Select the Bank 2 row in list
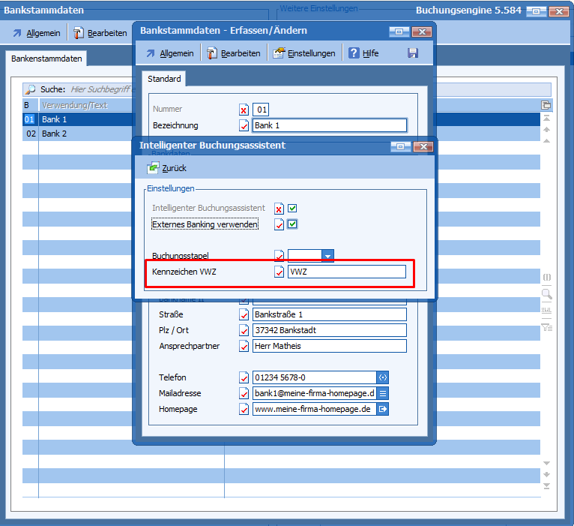Viewport: 574px width, 526px height. (54, 134)
